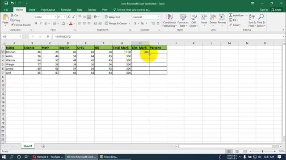The height and width of the screenshot is (160, 286).
Task: Switch to the Data tab
Action: click(x=80, y=10)
